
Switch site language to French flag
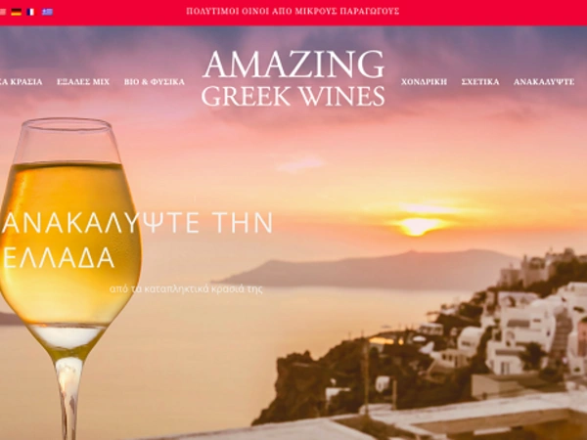[30, 12]
